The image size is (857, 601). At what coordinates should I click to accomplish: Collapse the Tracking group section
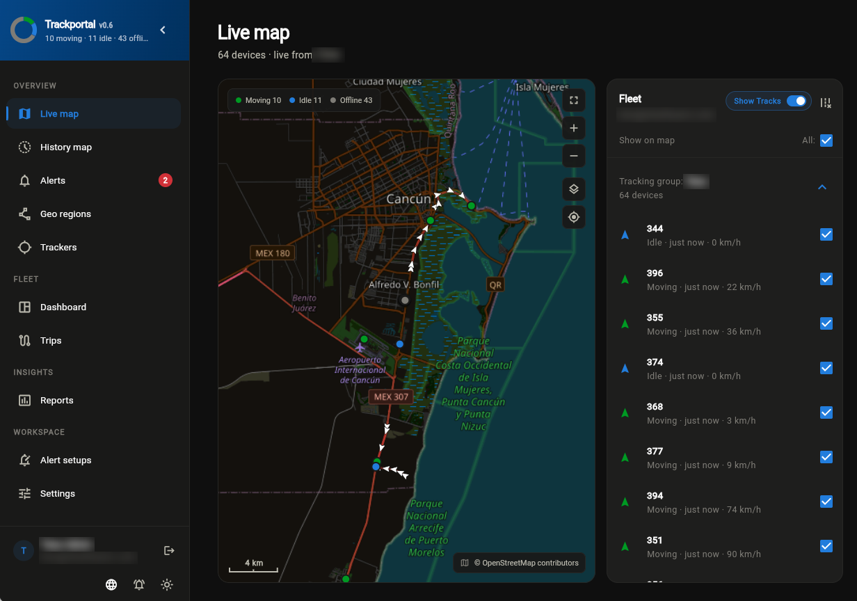822,187
